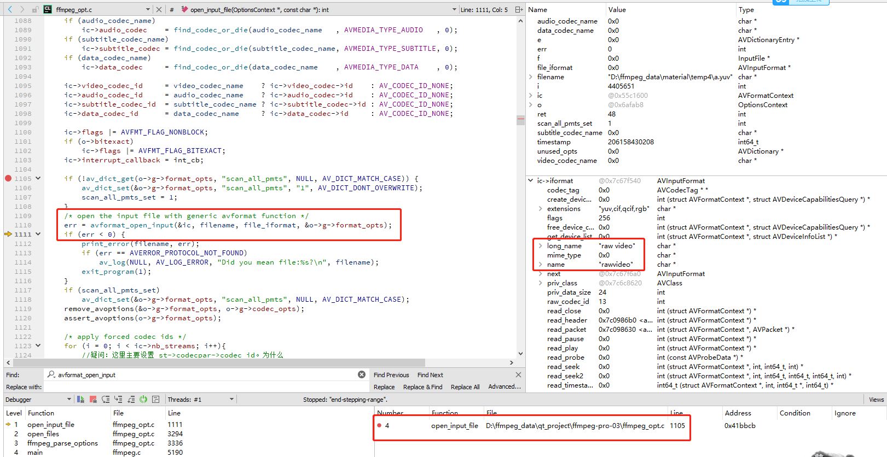The height and width of the screenshot is (457, 887).
Task: Click the Replace All button
Action: (x=465, y=387)
